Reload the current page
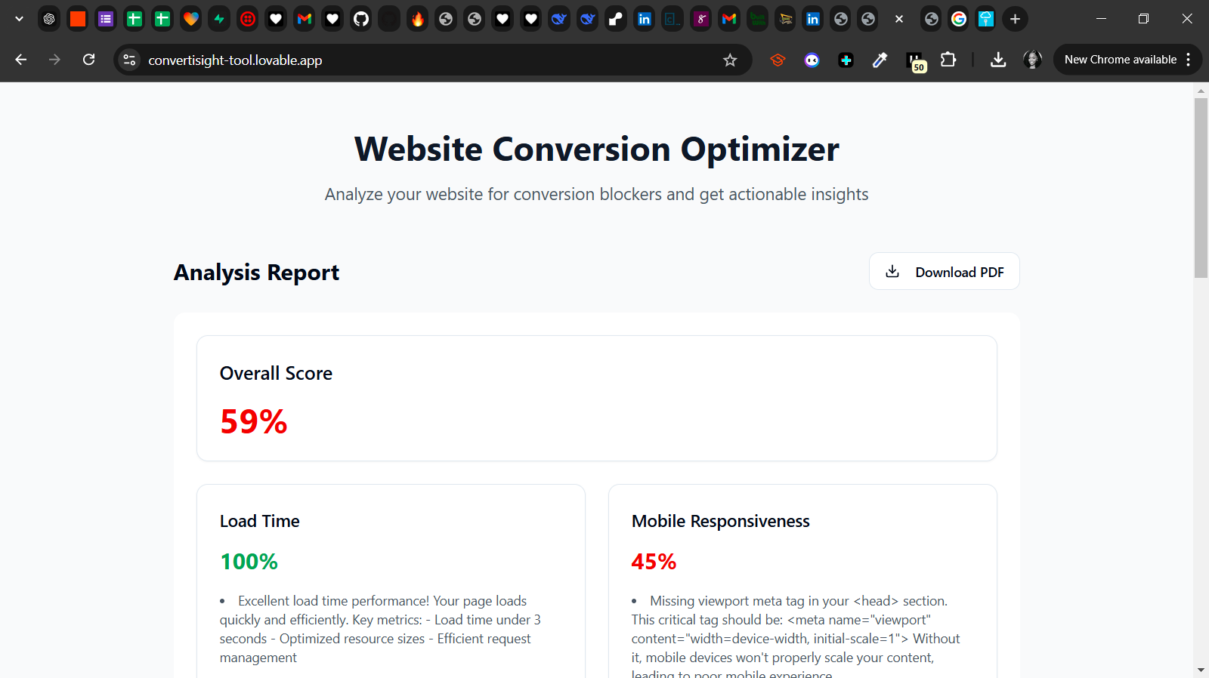This screenshot has width=1209, height=678. (89, 60)
